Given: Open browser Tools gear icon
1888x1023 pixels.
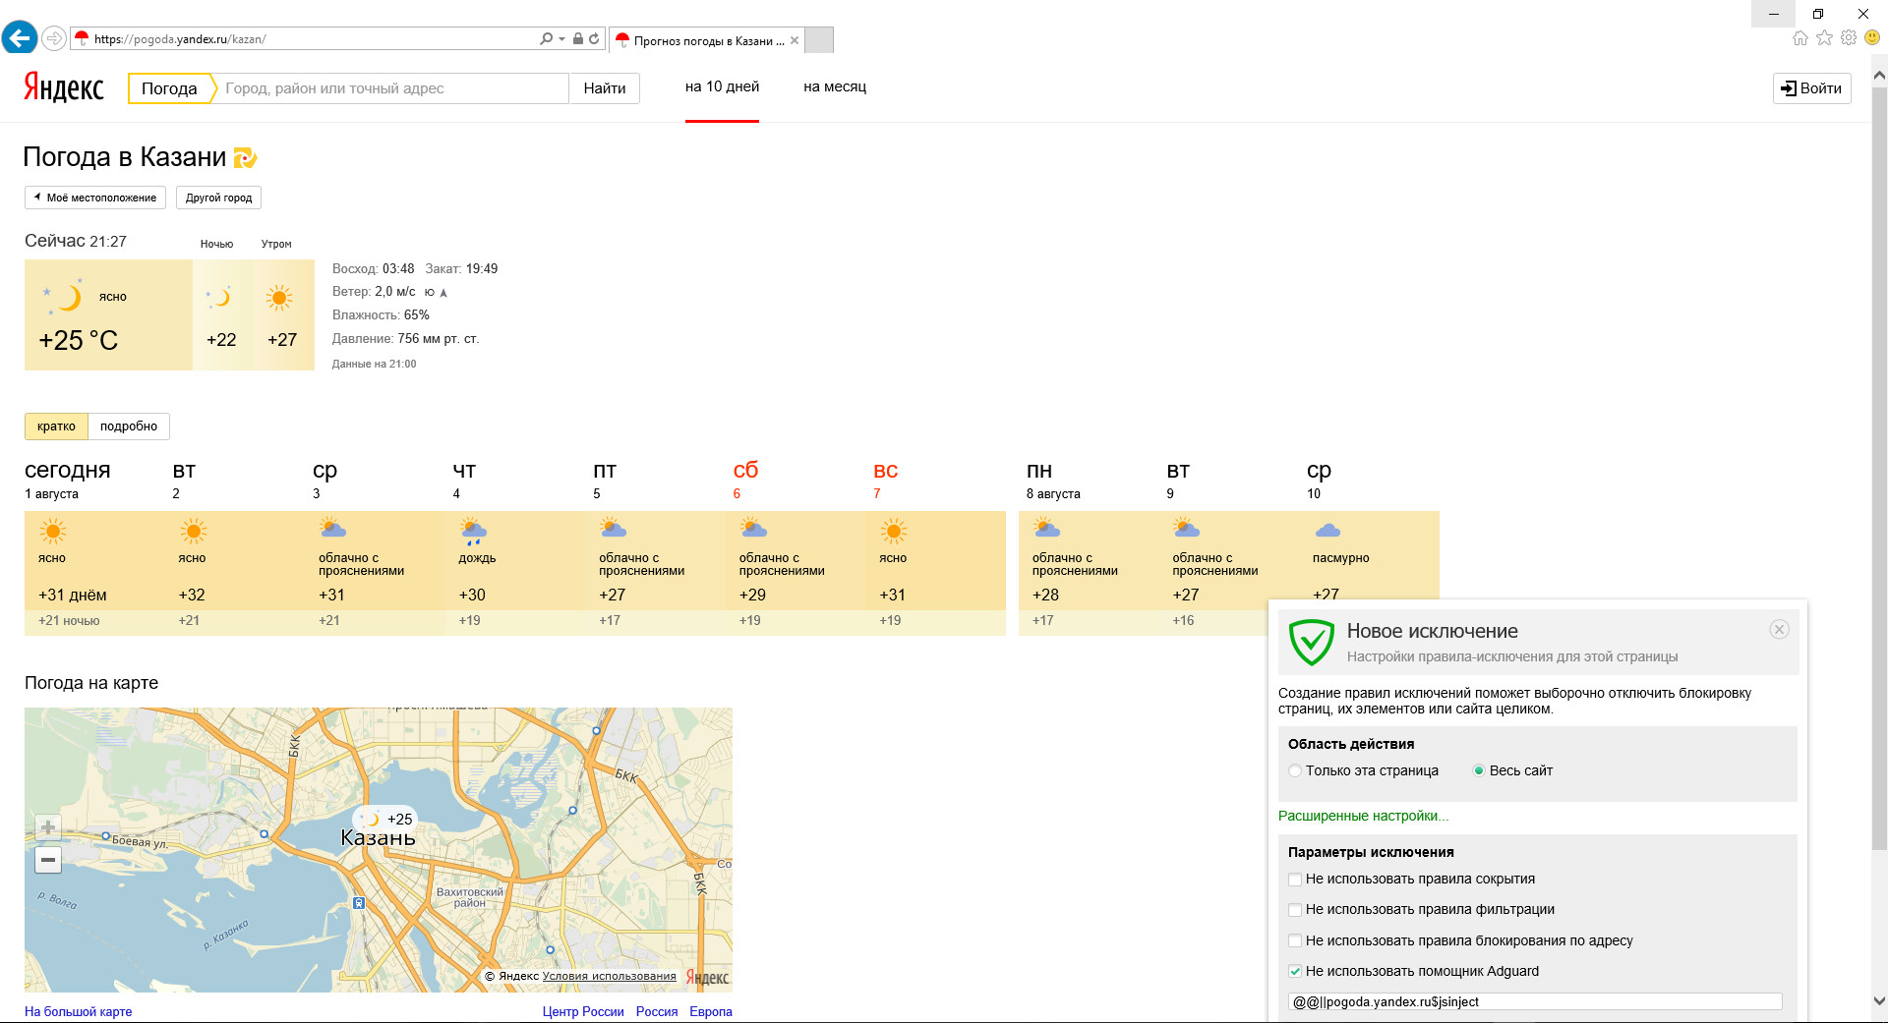Looking at the screenshot, I should click(1849, 37).
